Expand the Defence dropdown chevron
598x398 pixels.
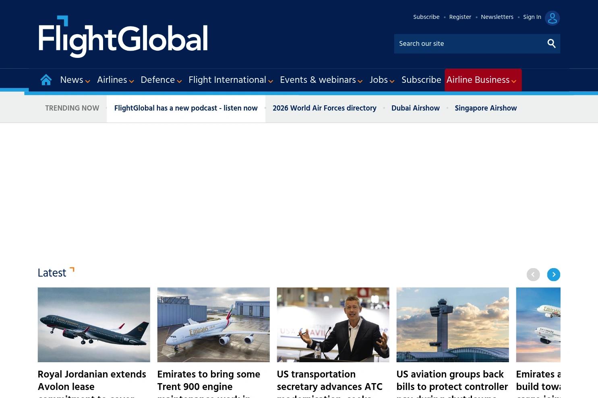click(179, 81)
